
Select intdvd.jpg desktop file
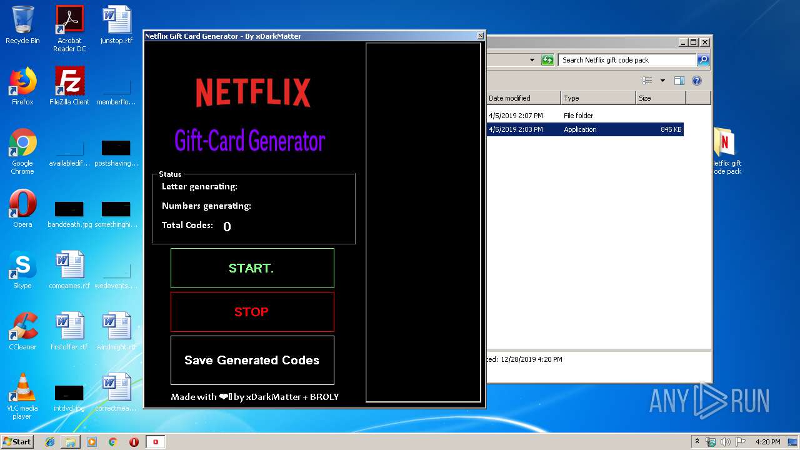click(69, 397)
